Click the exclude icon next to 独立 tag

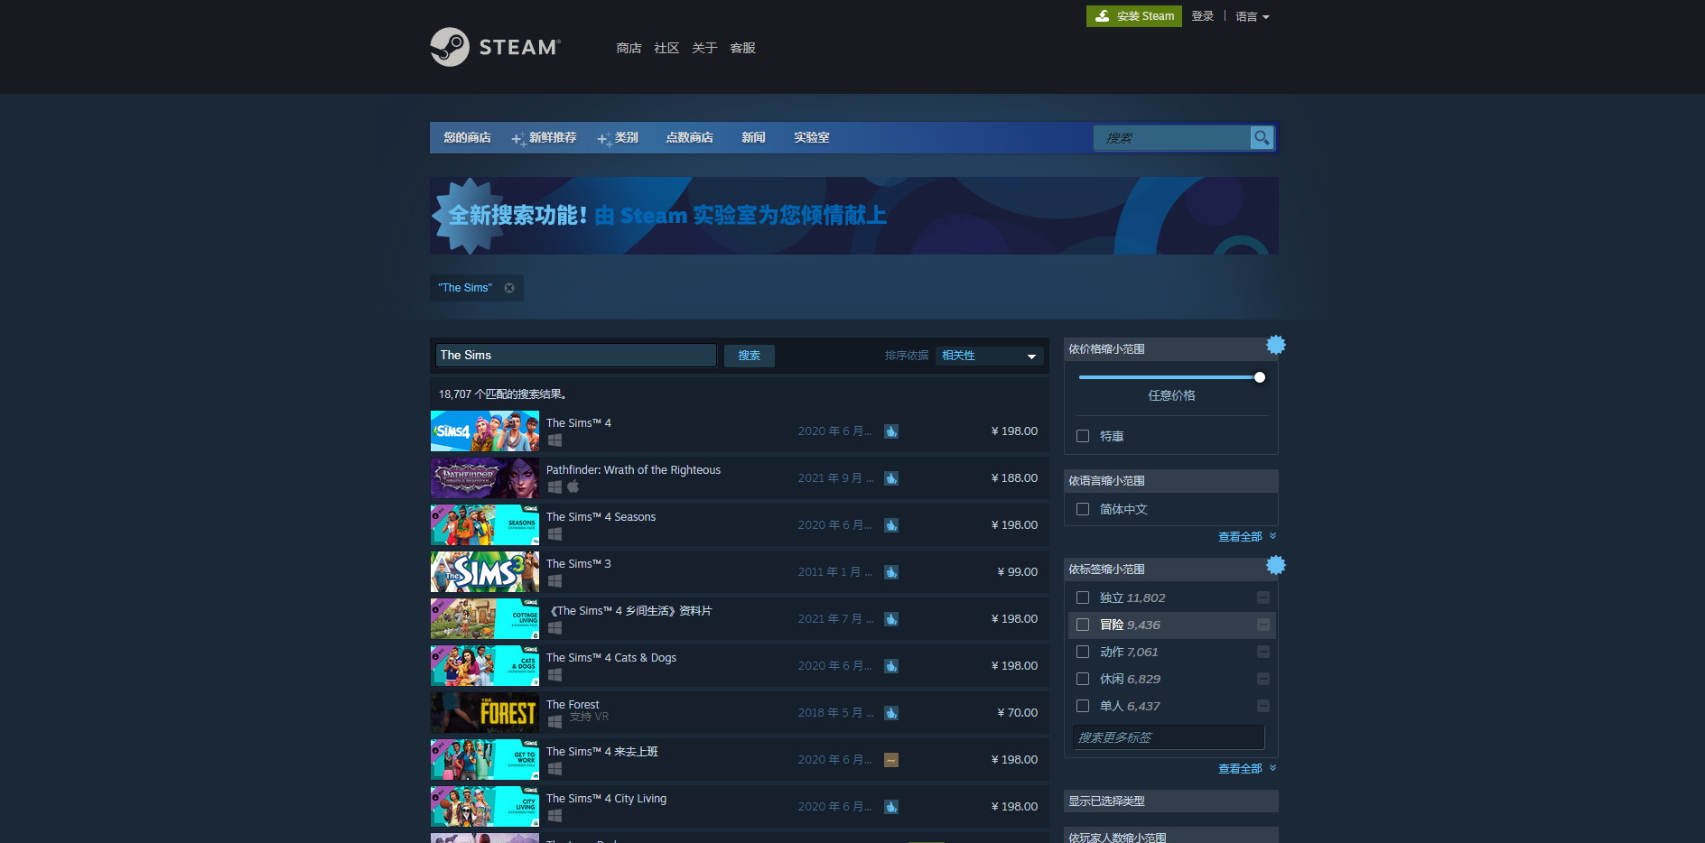[x=1263, y=598]
